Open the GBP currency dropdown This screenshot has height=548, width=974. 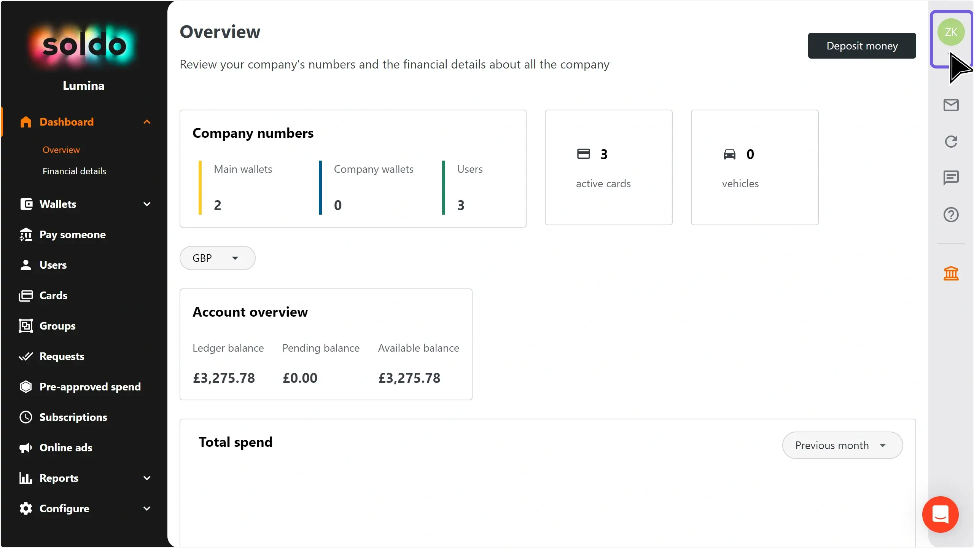[217, 258]
